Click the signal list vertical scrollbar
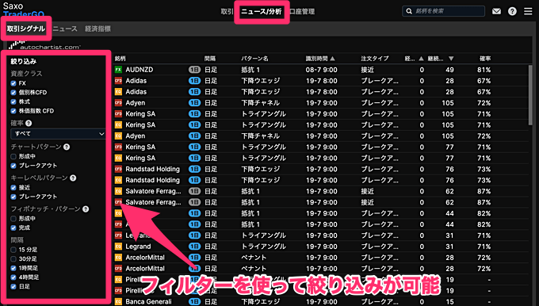 [530, 95]
